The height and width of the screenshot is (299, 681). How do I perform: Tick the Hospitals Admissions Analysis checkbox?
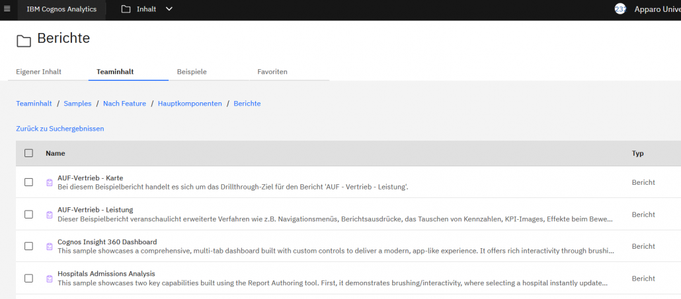[28, 279]
